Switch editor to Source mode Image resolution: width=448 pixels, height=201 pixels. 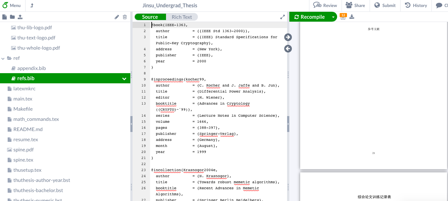coord(150,17)
